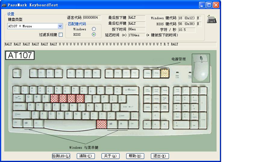Image resolution: width=253 pixels, height=162 pixels.
Task: Click the 清除 (C) button
Action: pos(86,156)
